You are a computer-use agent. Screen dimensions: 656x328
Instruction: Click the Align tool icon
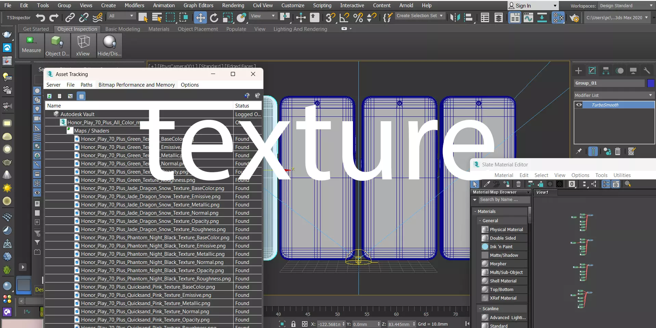tap(469, 17)
